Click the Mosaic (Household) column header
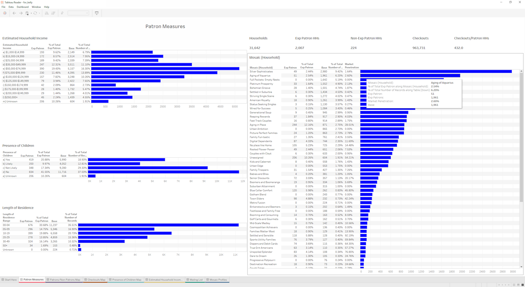This screenshot has height=287, width=525. coord(261,68)
